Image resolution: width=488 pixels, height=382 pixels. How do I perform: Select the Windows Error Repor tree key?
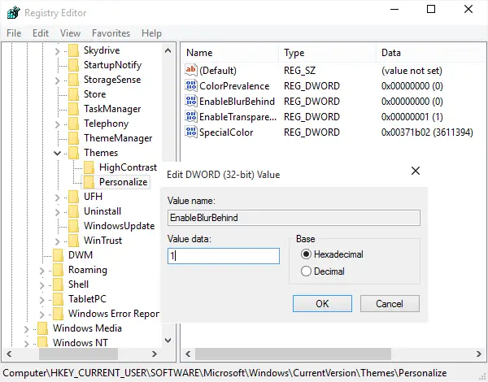point(114,314)
